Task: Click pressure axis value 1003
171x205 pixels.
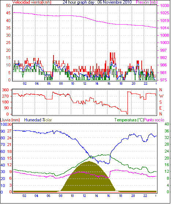Action: pyautogui.click(x=164, y=43)
